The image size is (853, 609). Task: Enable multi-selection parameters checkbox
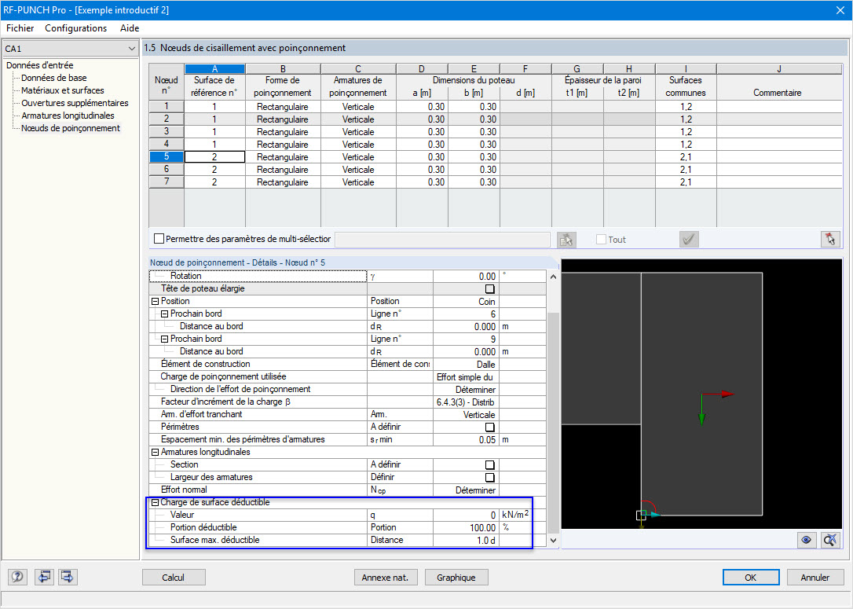(x=159, y=238)
